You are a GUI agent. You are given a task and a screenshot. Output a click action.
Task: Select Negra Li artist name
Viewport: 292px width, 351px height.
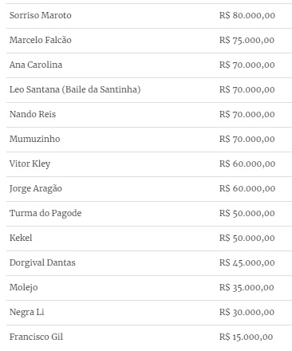(27, 313)
